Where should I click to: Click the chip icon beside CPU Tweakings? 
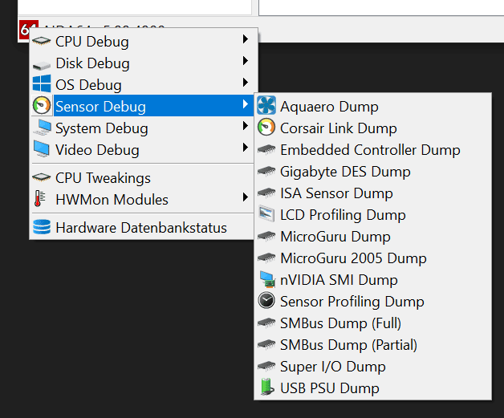(x=42, y=177)
